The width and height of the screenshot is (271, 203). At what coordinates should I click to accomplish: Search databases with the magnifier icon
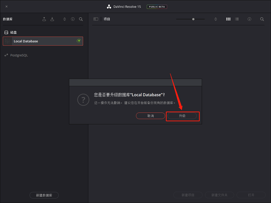click(81, 19)
